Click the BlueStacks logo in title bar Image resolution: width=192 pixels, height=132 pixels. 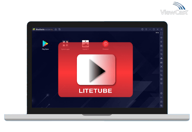pyautogui.click(x=34, y=29)
